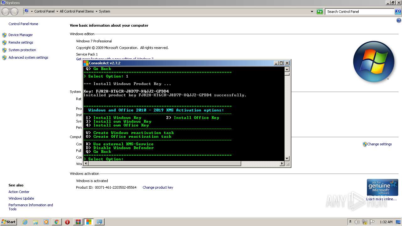Click the Product ID text
Screen dimensions: 402x226
click(x=106, y=187)
